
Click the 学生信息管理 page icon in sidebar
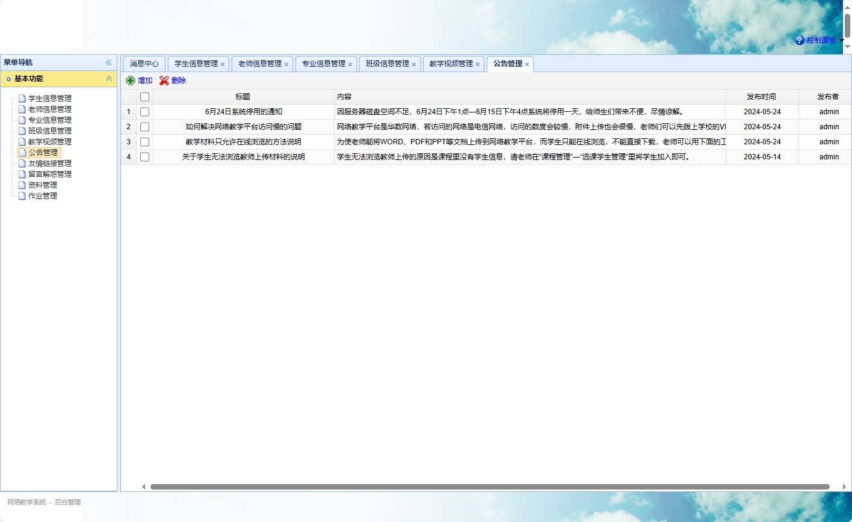click(22, 97)
